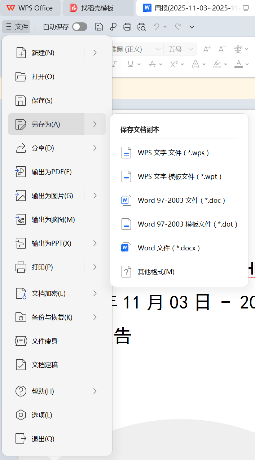
Task: Open 选项(L) settings from the menu
Action: point(42,415)
